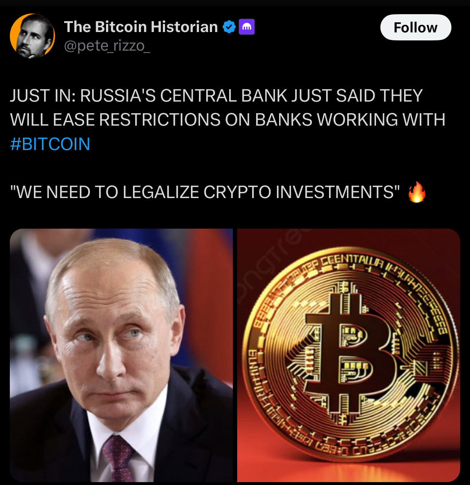470x485 pixels.
Task: Open the #BITCOIN hashtag link
Action: point(50,144)
